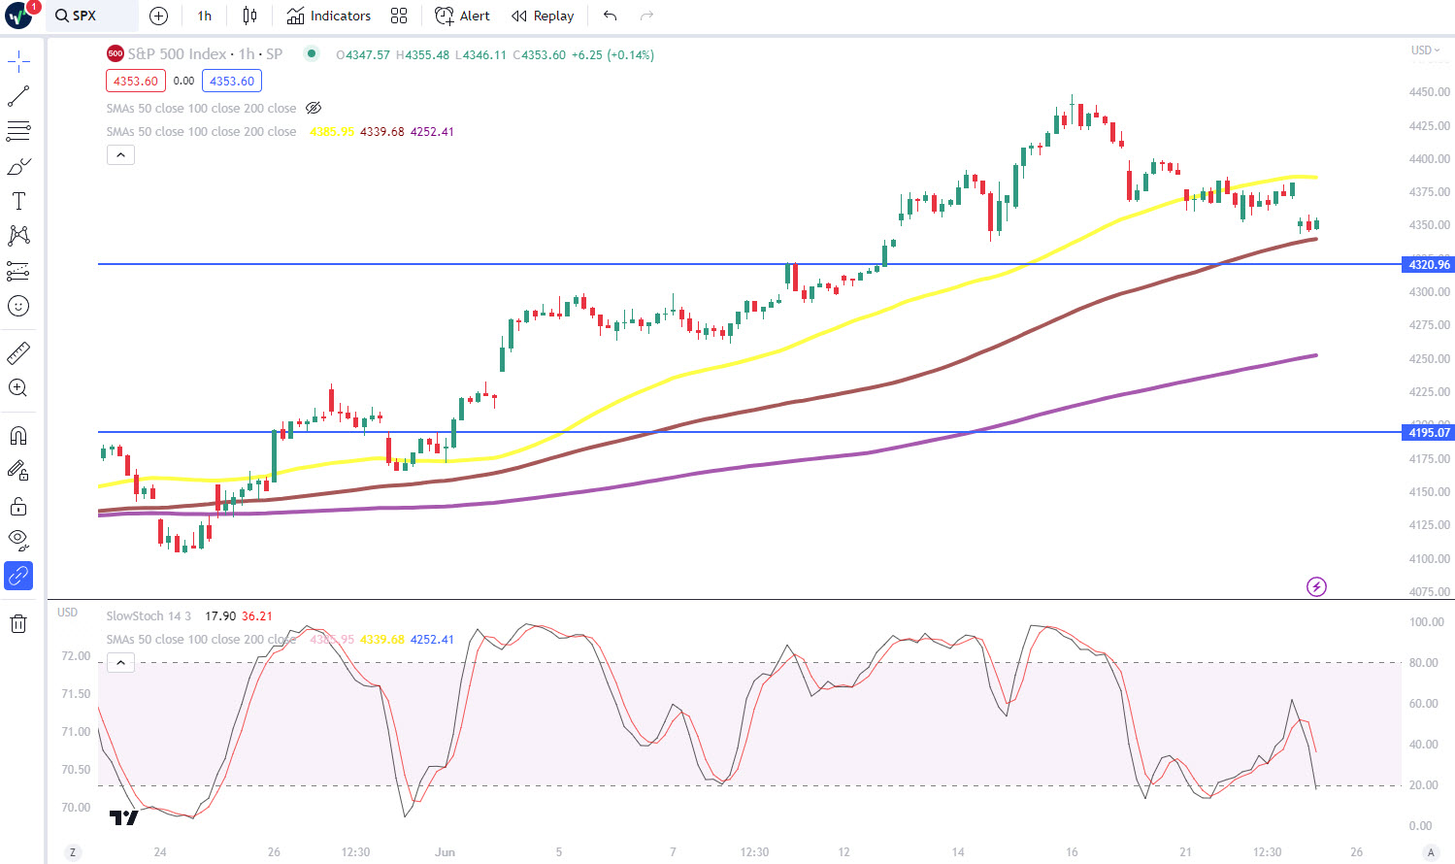Select the ruler measure tool
The height and width of the screenshot is (864, 1455).
click(x=18, y=352)
